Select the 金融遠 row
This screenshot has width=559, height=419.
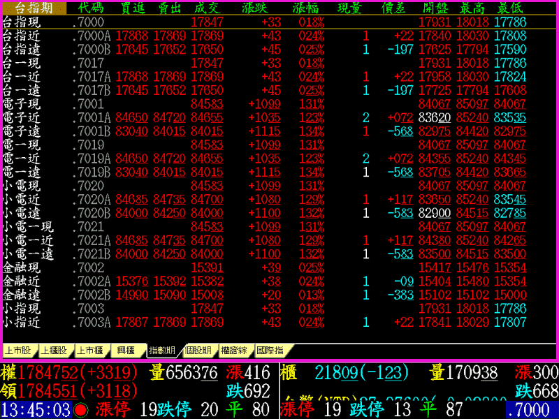tap(21, 295)
